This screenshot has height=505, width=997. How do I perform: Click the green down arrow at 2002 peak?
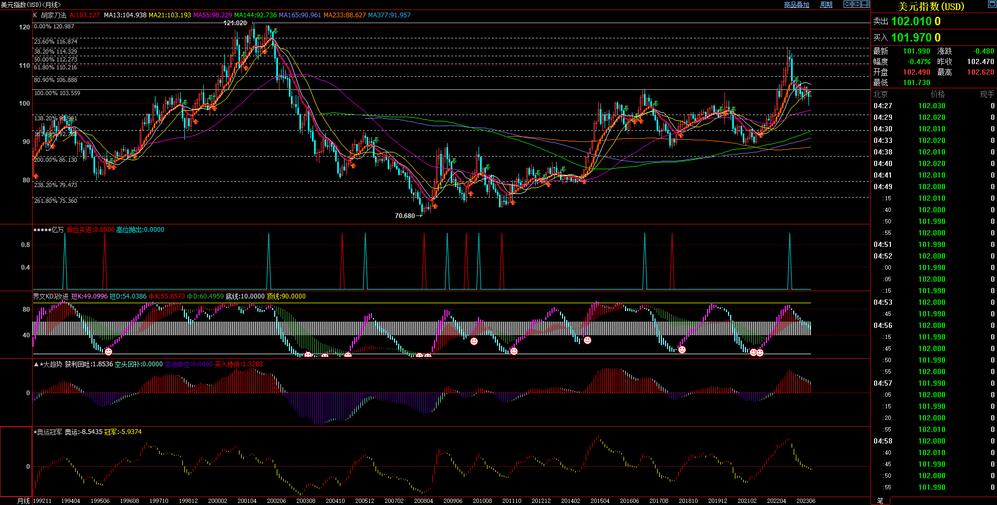275,32
